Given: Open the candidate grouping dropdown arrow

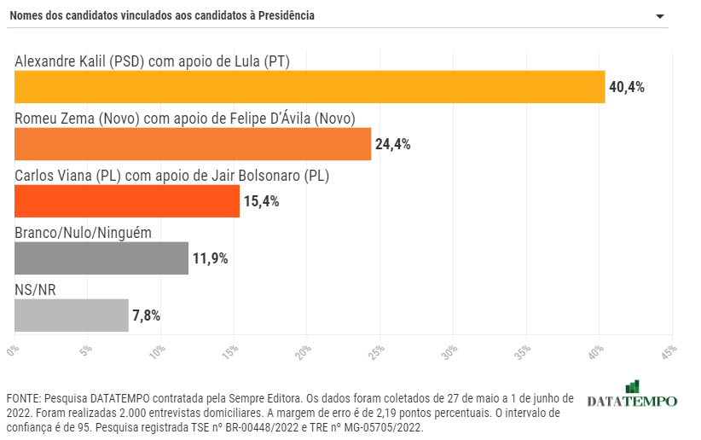Looking at the screenshot, I should pos(659,17).
